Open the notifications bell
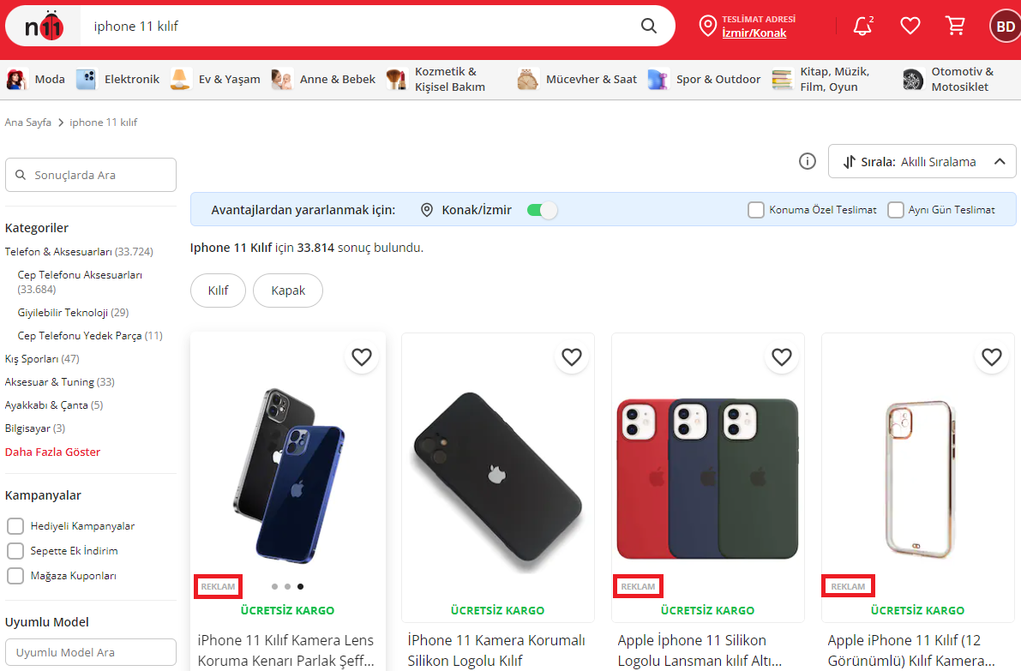Screen dimensions: 1021x671 point(862,26)
